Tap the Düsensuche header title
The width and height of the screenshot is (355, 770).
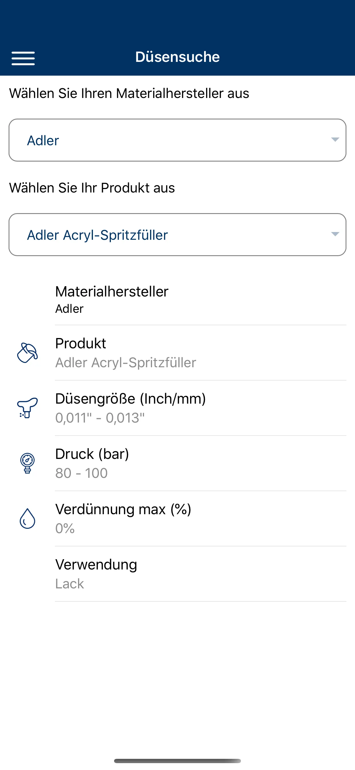pos(177,57)
